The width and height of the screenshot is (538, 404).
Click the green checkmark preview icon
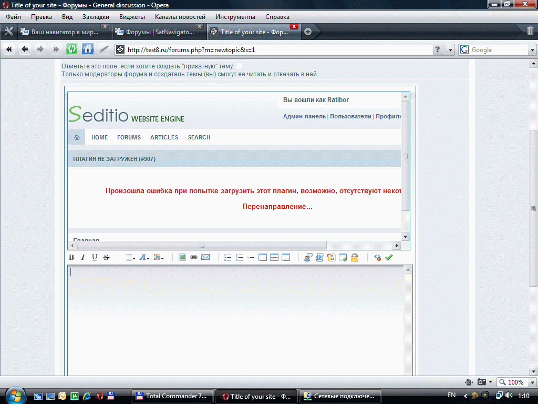click(389, 257)
